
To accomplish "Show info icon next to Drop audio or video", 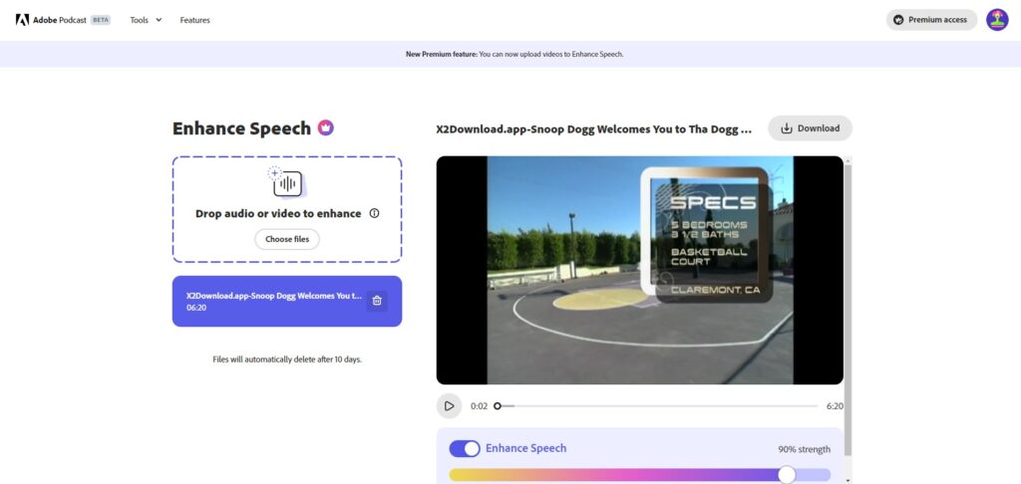I will [x=375, y=213].
